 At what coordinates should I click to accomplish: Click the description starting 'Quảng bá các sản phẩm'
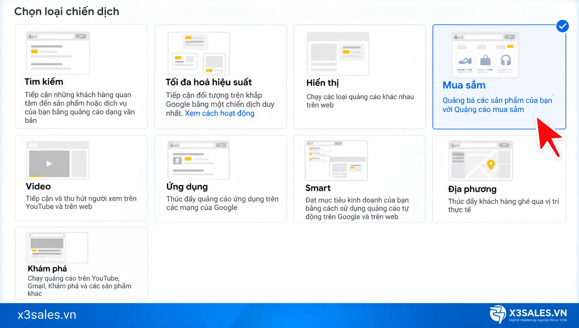click(x=497, y=105)
